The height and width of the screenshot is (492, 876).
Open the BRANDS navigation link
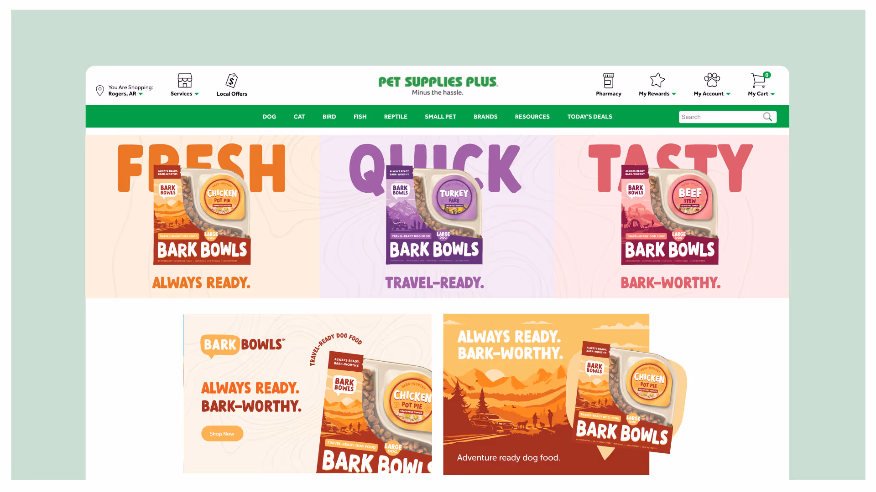pos(485,117)
